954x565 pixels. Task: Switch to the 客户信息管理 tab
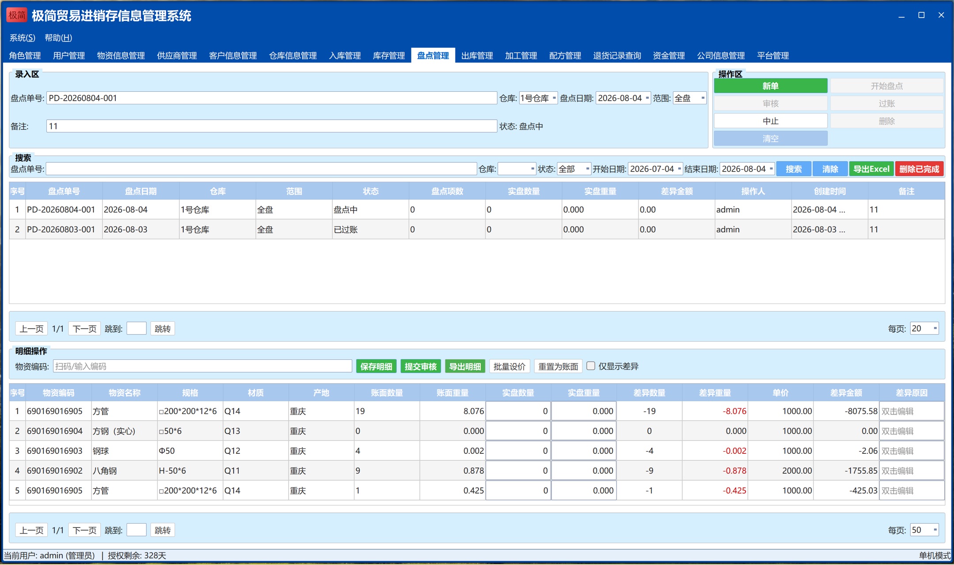tap(233, 56)
